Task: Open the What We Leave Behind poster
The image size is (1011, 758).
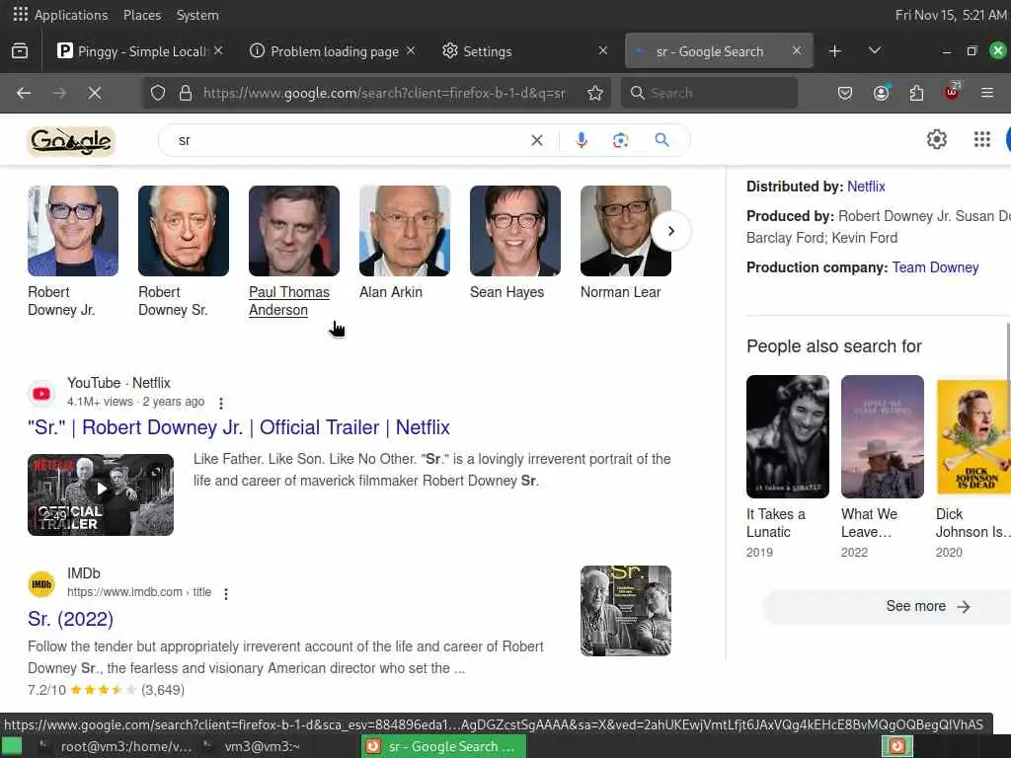Action: tap(882, 436)
